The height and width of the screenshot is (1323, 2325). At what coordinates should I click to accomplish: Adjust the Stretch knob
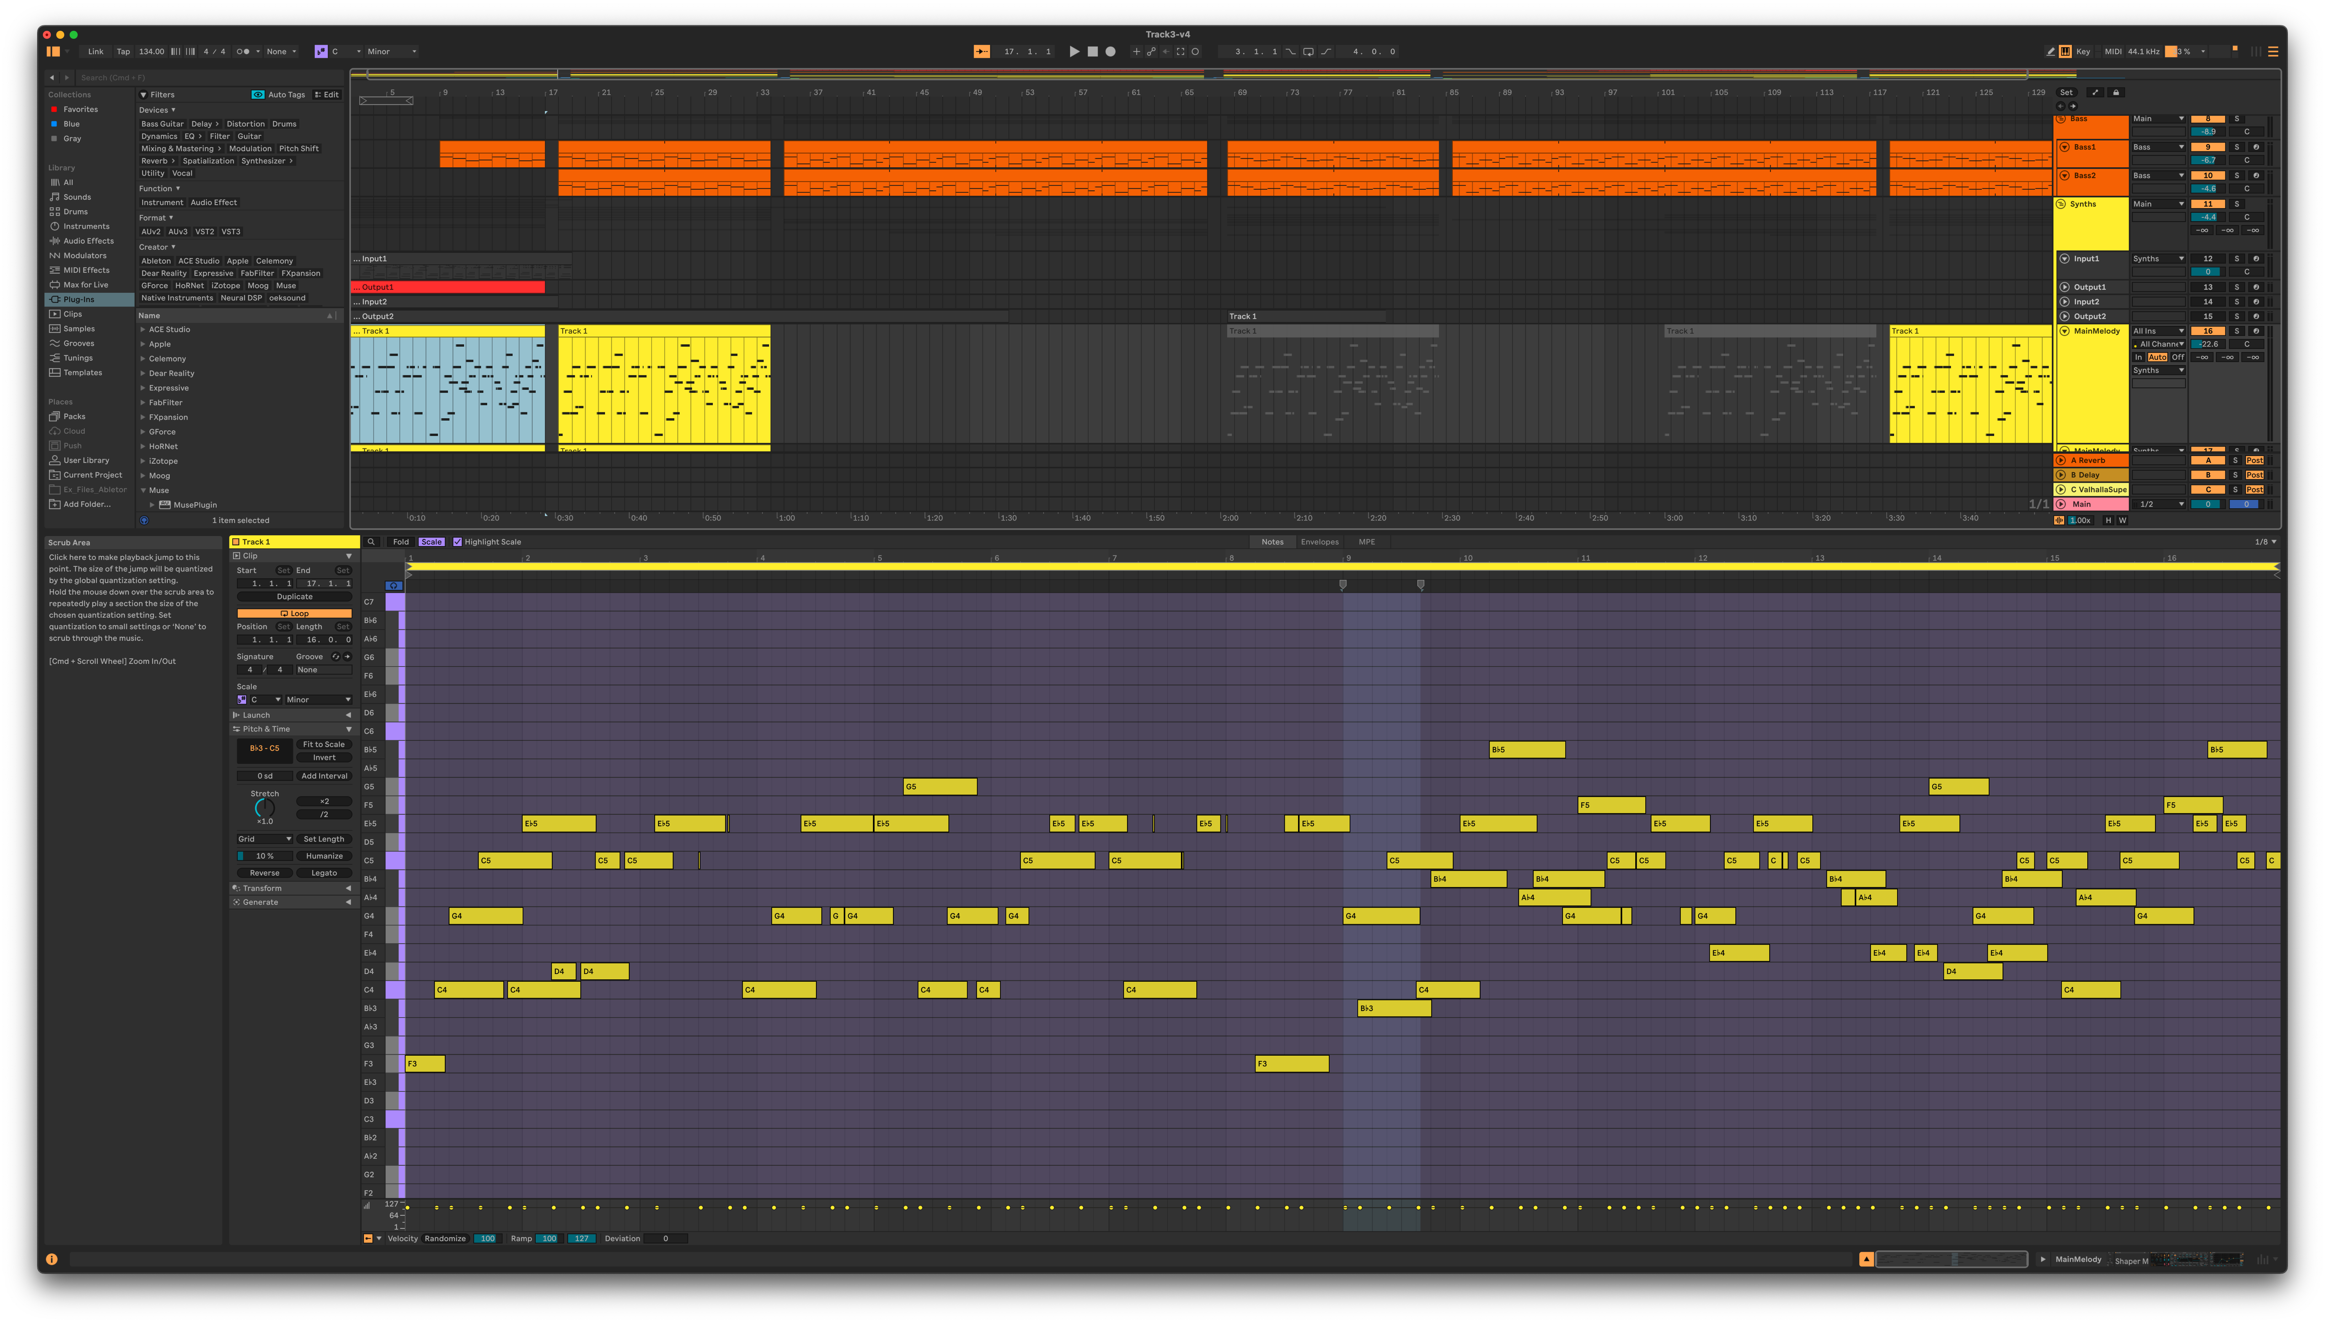coord(265,807)
